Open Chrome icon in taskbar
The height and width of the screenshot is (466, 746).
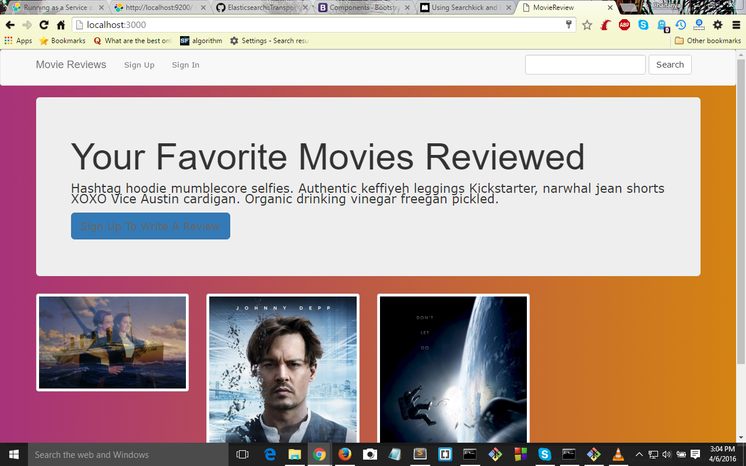(319, 454)
